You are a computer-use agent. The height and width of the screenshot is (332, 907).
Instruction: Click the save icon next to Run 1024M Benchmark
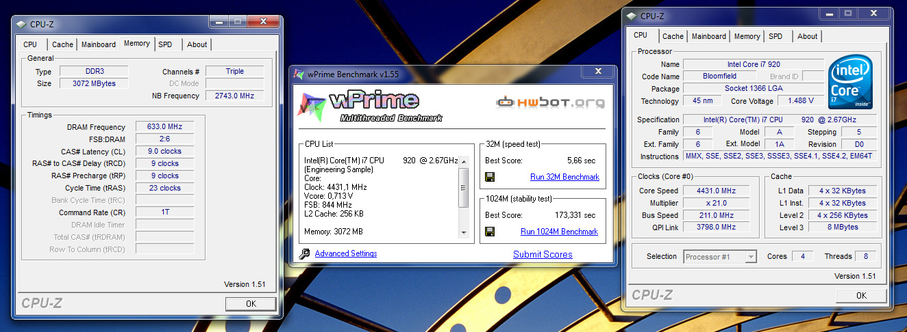490,232
